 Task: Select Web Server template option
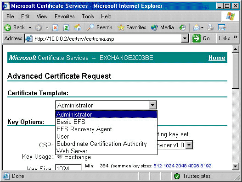click(x=106, y=151)
